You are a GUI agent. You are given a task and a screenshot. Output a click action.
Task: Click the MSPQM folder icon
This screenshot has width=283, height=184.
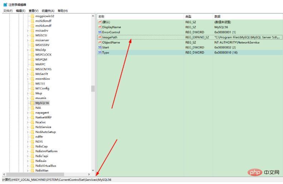[x=32, y=60]
